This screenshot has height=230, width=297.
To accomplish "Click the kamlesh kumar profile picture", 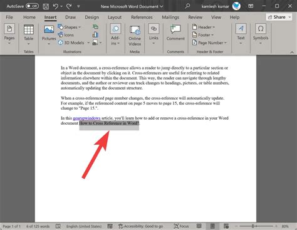I will 236,6.
